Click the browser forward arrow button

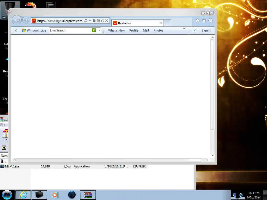26,20
